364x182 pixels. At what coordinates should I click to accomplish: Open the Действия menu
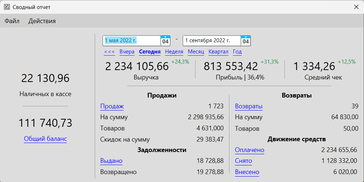click(x=42, y=21)
